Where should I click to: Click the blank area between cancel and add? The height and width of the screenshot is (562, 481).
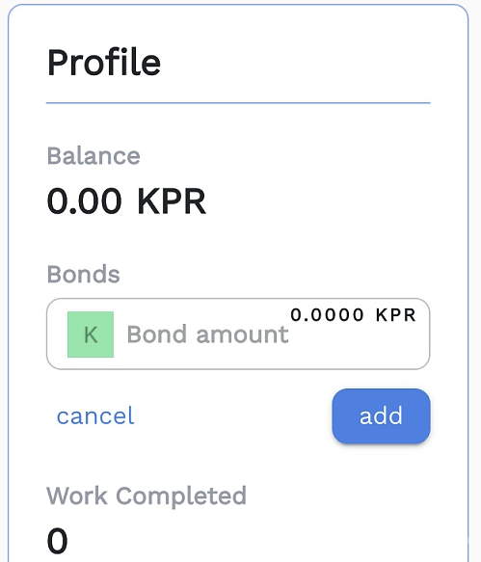tap(233, 415)
